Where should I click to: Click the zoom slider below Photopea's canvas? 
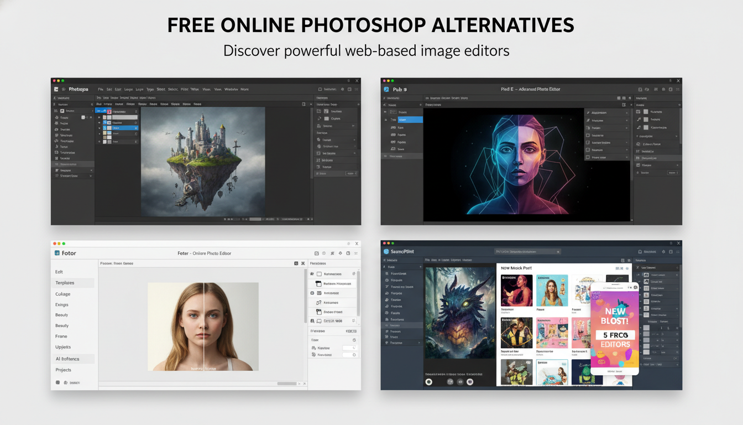coord(255,219)
